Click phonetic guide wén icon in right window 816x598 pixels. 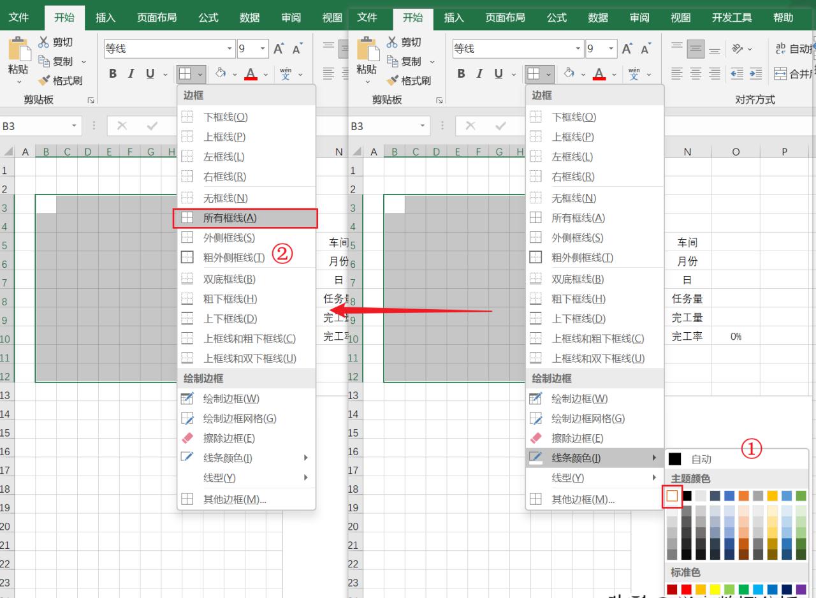pos(634,74)
